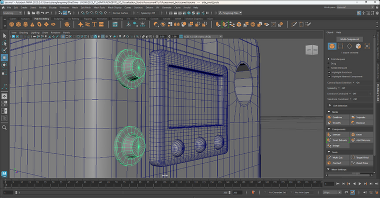380x198 pixels.
Task: Click the Quad Draw button
Action: coord(362,163)
